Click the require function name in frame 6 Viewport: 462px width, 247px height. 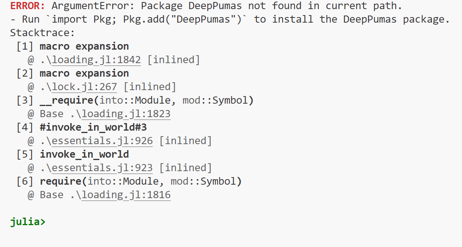click(x=60, y=181)
